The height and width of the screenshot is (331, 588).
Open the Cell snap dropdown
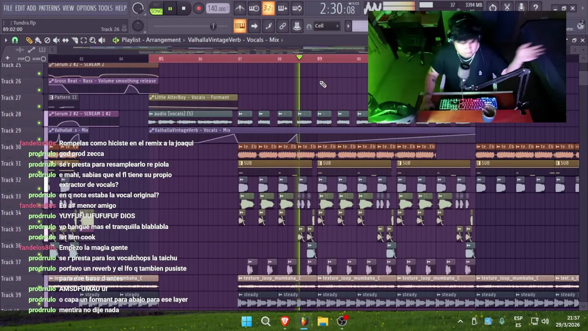click(326, 26)
